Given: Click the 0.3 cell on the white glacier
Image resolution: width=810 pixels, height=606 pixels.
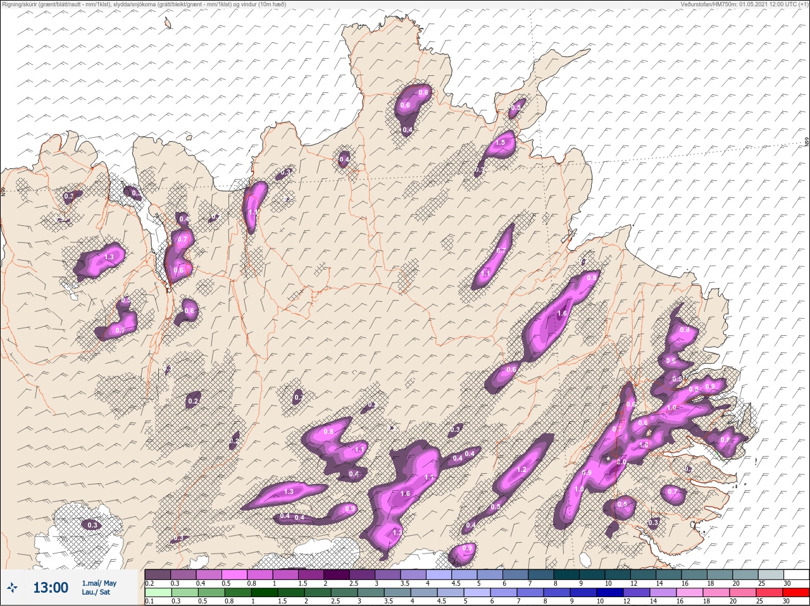Looking at the screenshot, I should click(x=92, y=525).
